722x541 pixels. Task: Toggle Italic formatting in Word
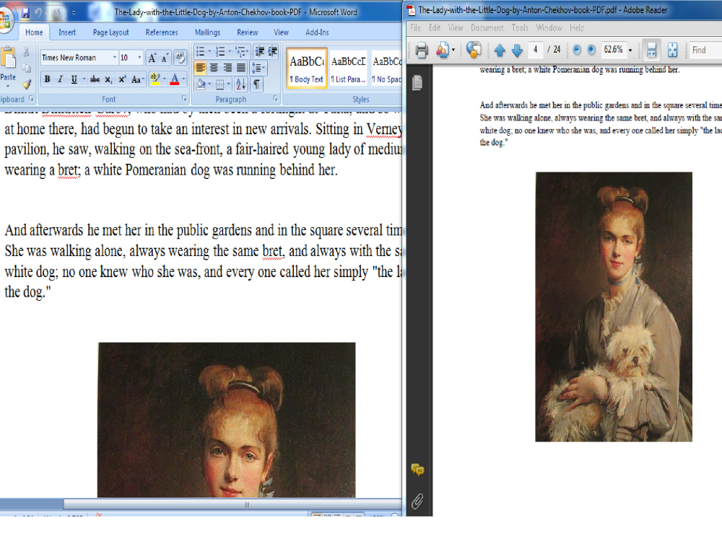(x=60, y=79)
